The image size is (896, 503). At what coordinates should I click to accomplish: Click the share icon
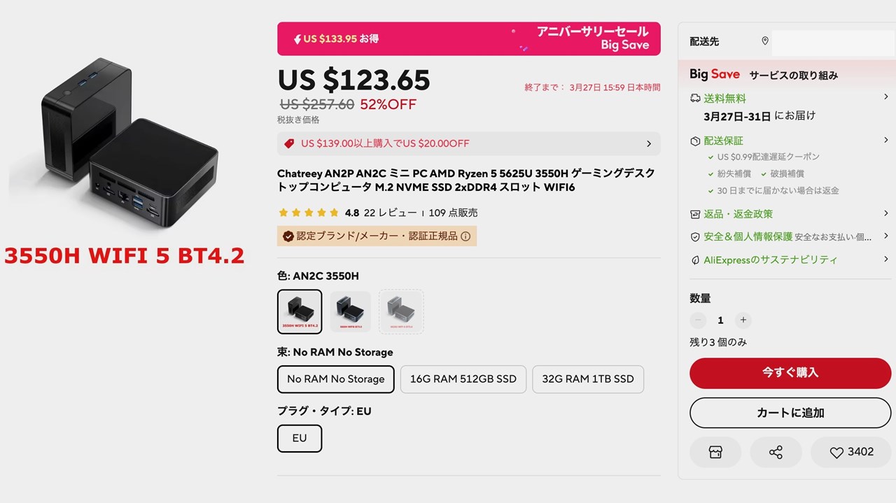coord(776,452)
